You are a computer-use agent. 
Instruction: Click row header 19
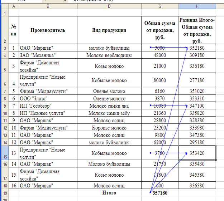click(x=4, y=193)
